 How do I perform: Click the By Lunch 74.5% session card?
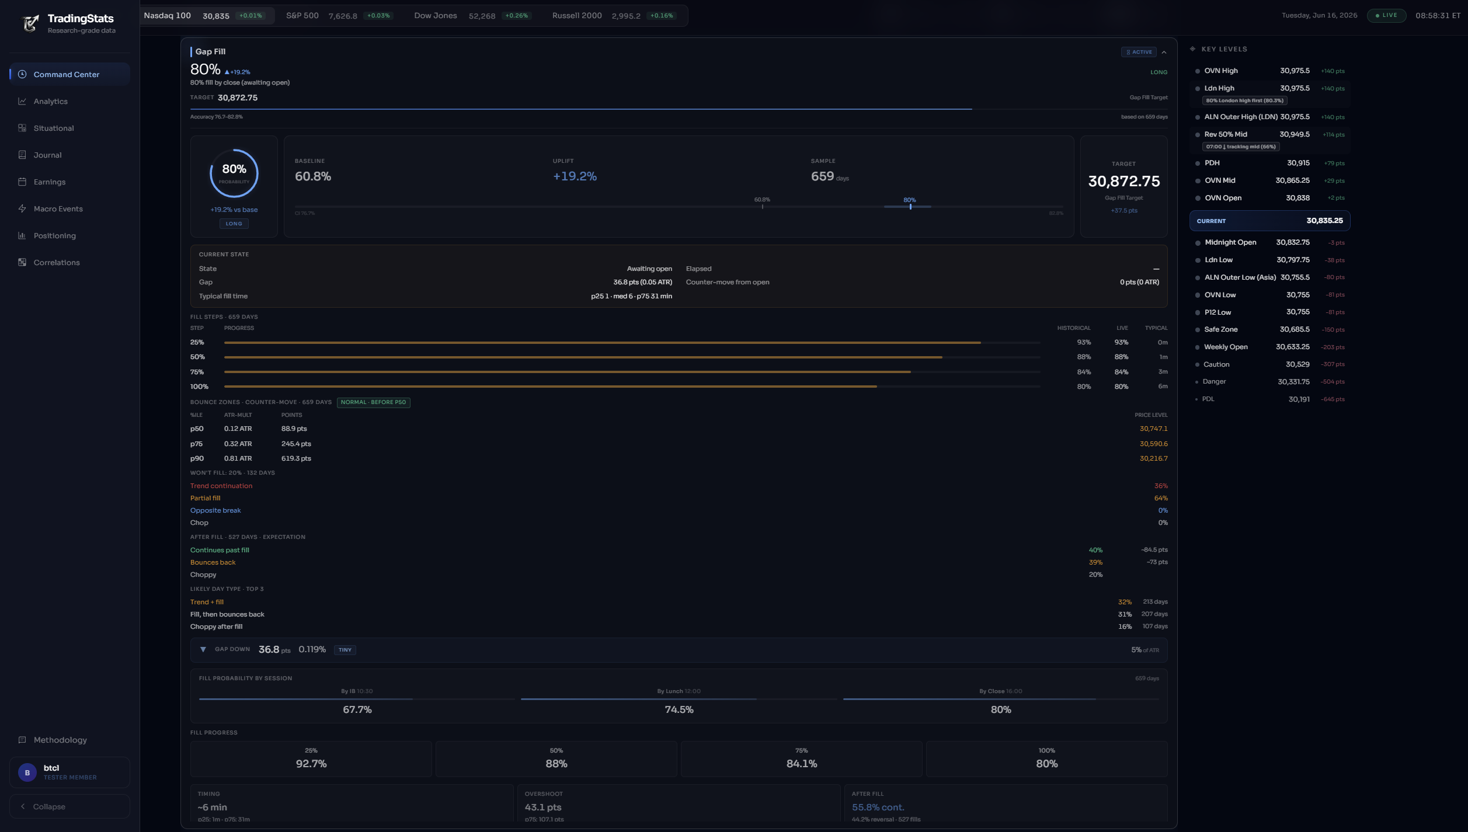[679, 702]
